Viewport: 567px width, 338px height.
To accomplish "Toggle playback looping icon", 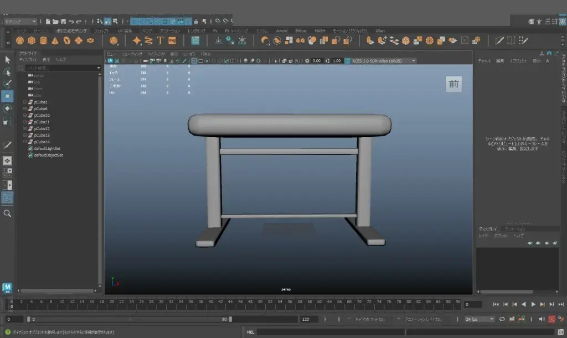I will tap(502, 319).
